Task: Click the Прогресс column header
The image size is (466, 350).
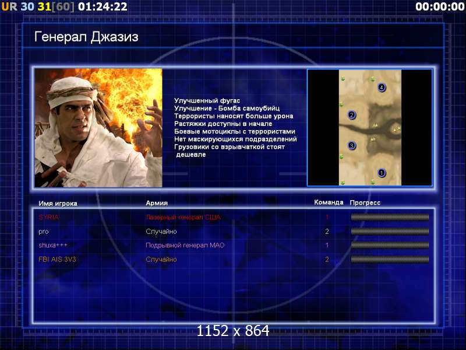Action: [365, 202]
